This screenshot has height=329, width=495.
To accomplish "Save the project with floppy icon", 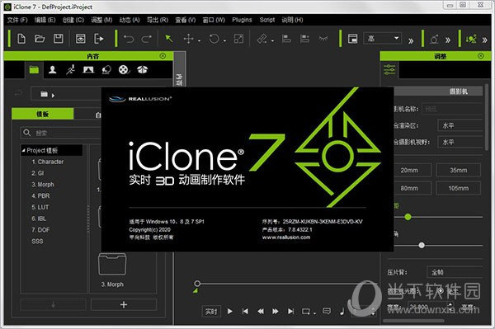I will pyautogui.click(x=58, y=39).
